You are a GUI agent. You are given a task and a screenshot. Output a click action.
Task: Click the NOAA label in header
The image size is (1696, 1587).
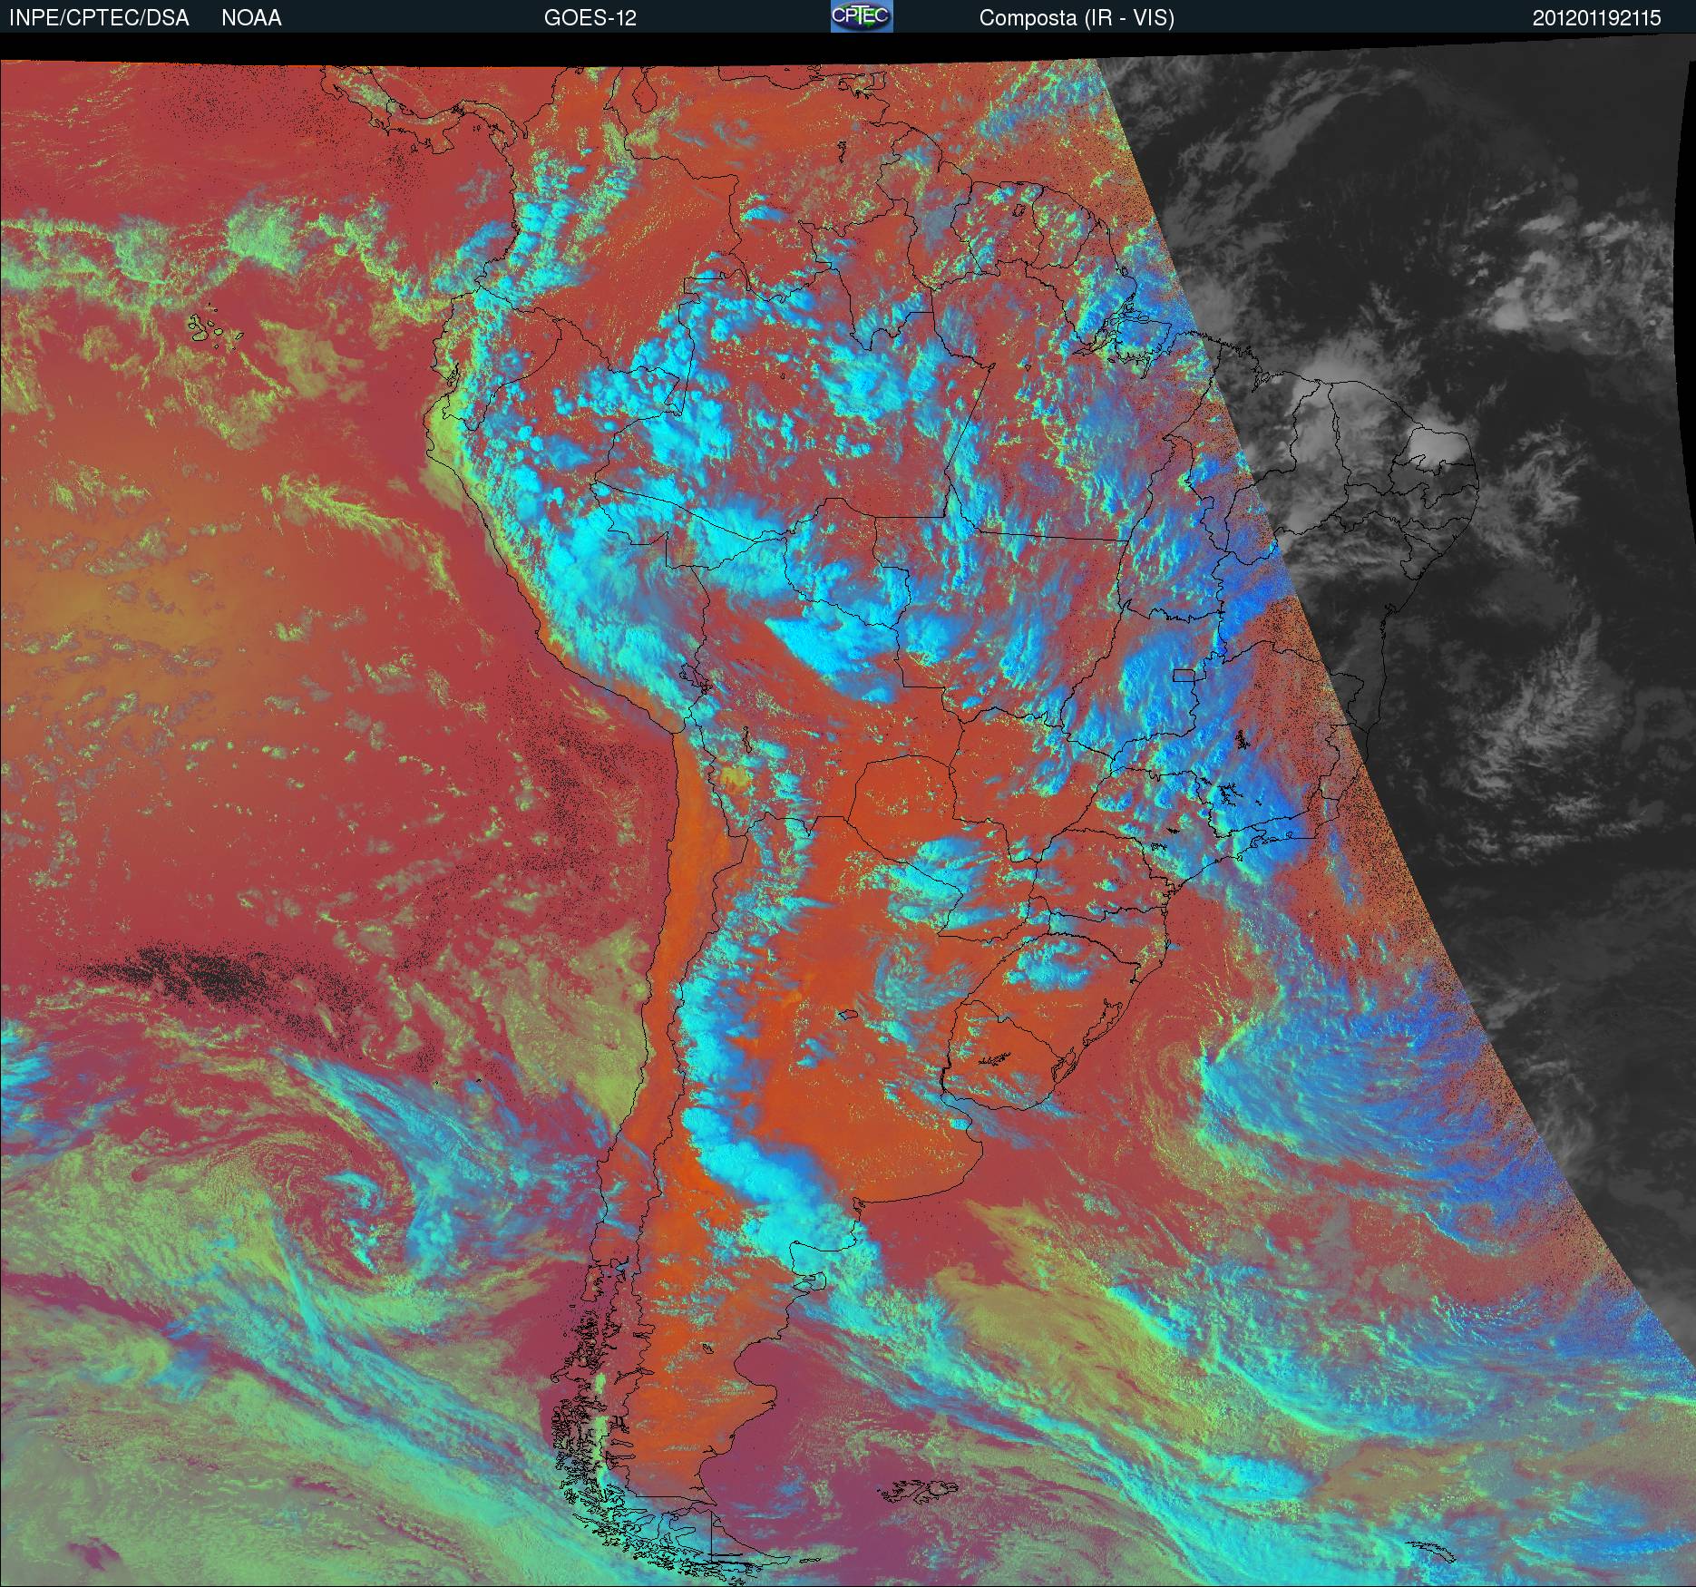[251, 18]
